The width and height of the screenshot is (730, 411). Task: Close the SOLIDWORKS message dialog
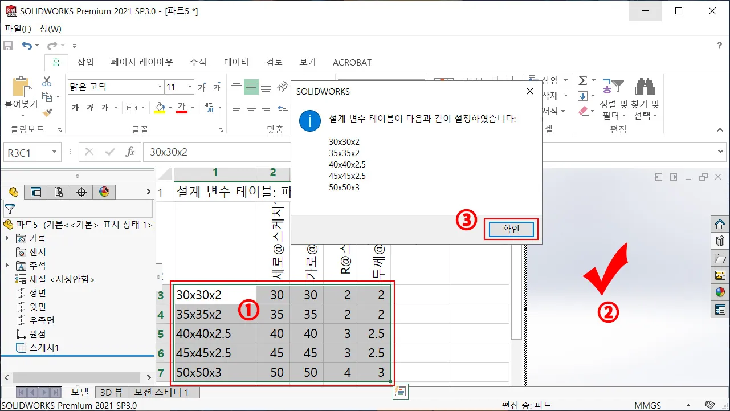530,91
